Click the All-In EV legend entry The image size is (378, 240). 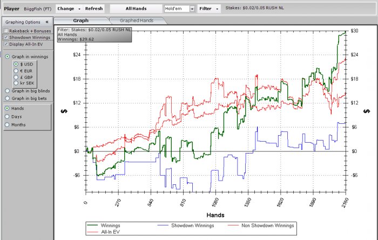(x=103, y=232)
